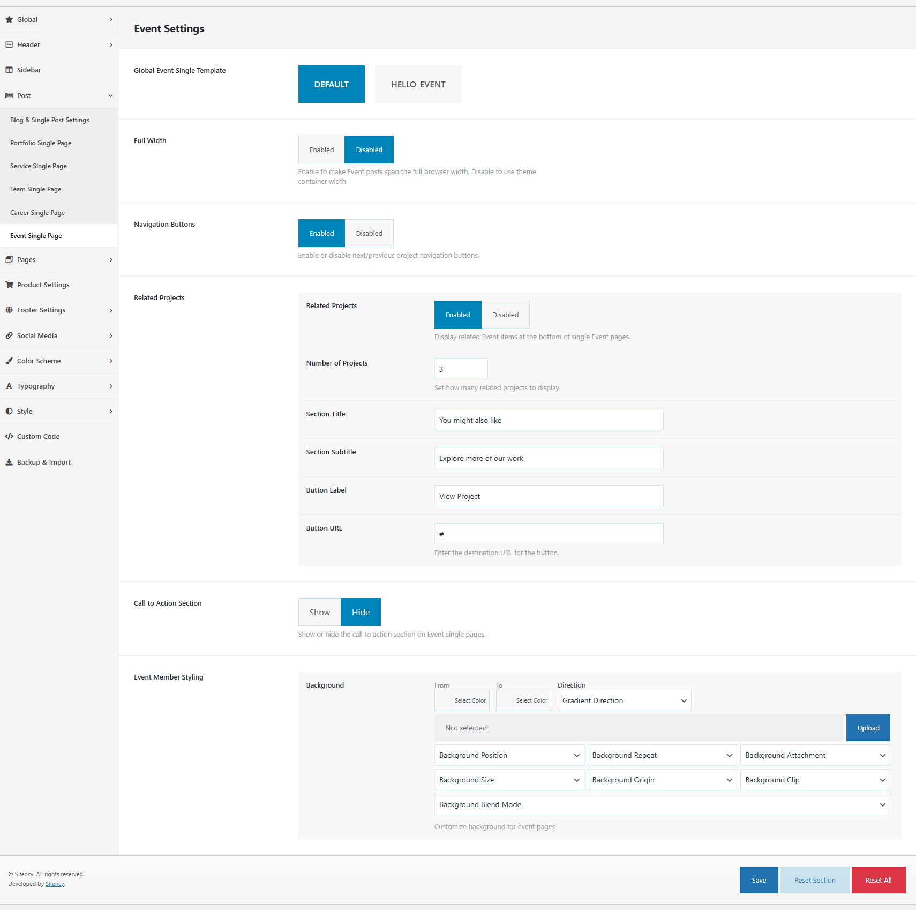Image resolution: width=916 pixels, height=910 pixels.
Task: Open the Gradient Direction dropdown
Action: 624,701
